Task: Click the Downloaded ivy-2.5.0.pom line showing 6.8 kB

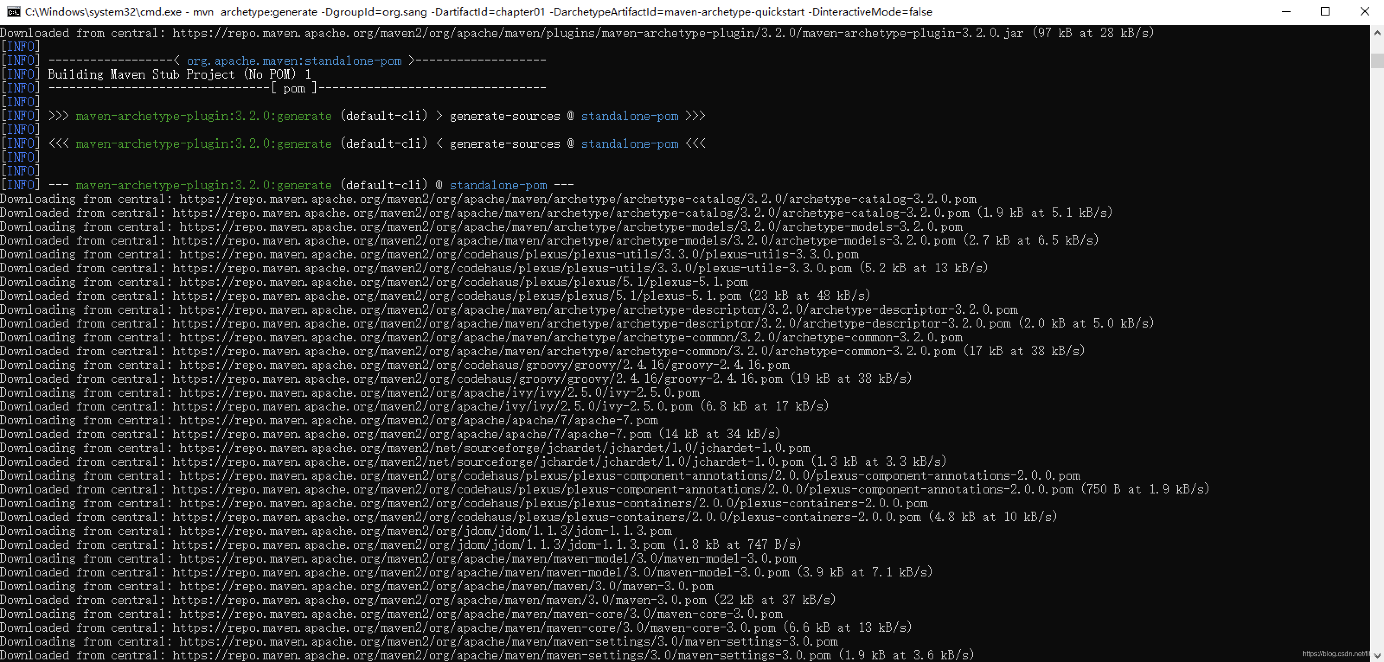Action: point(414,407)
